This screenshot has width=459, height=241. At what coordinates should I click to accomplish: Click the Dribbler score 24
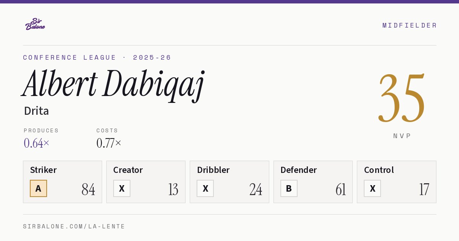256,189
